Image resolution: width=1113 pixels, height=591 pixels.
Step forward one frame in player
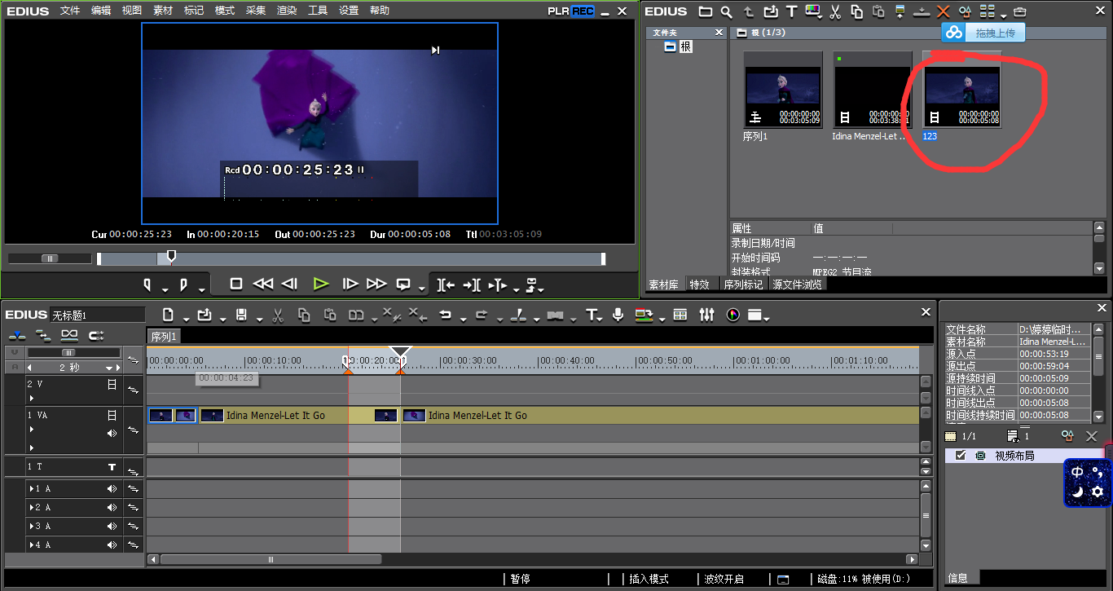[350, 284]
